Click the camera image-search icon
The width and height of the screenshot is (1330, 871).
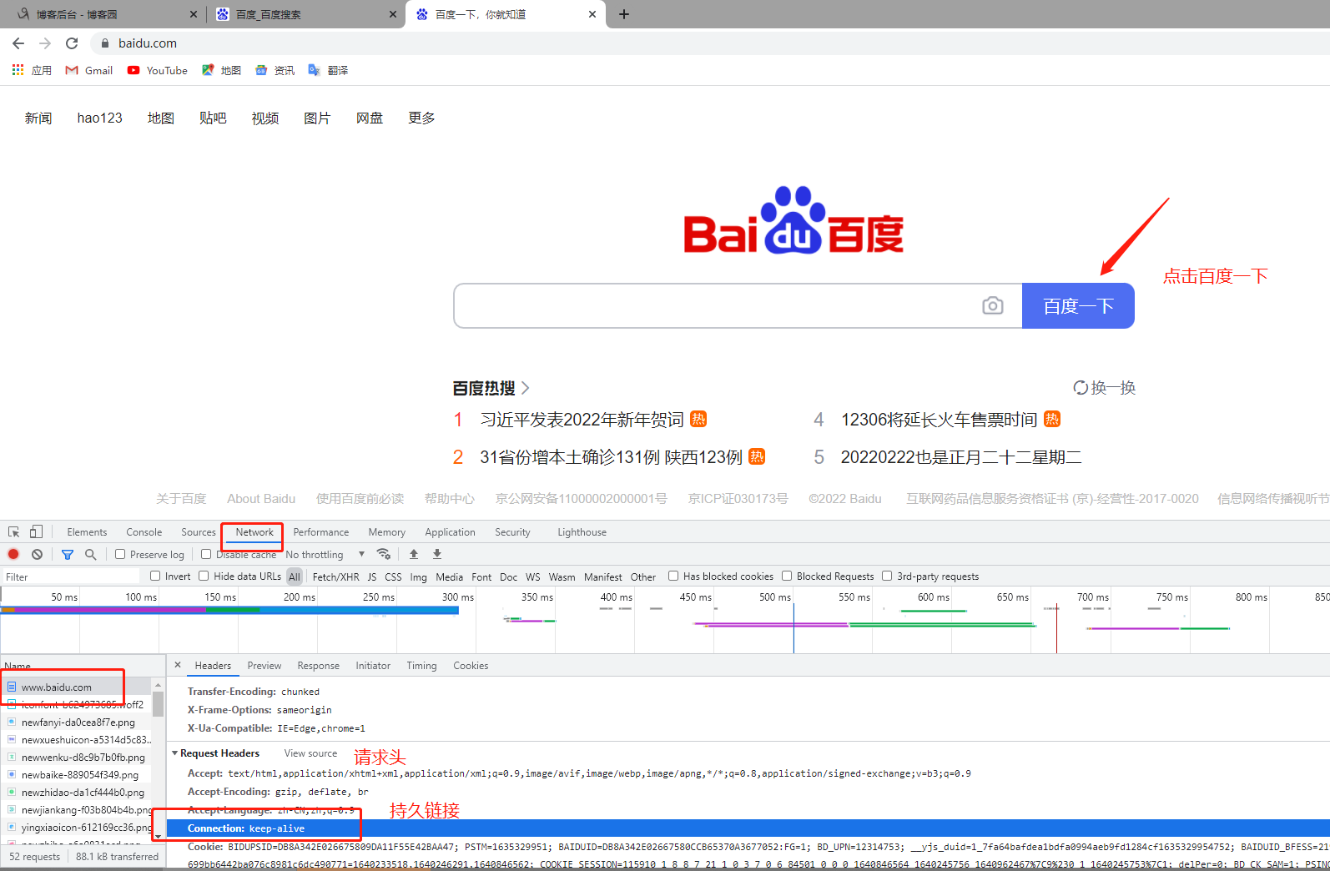pyautogui.click(x=993, y=305)
